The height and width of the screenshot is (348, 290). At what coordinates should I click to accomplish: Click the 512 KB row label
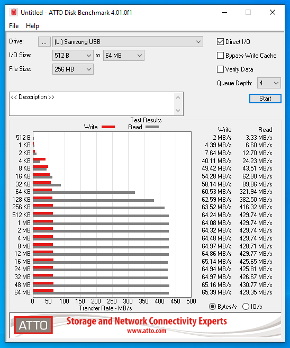[21, 215]
